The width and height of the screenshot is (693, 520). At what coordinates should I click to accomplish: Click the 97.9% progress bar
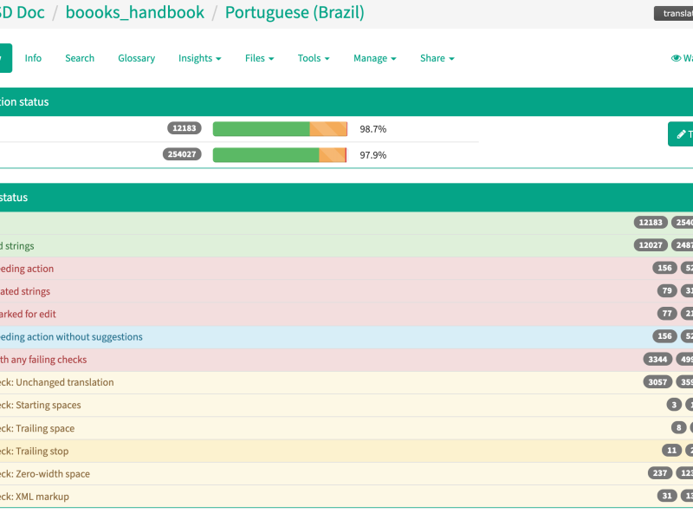point(280,155)
